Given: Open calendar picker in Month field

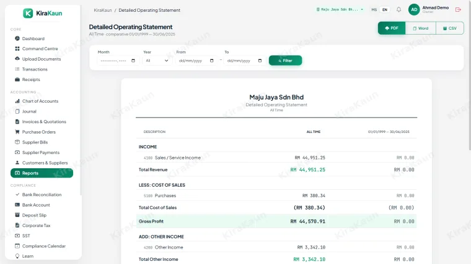Looking at the screenshot, I should tap(133, 61).
